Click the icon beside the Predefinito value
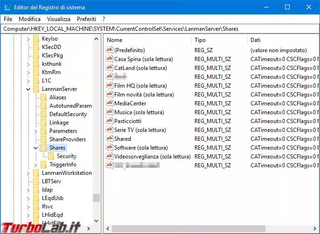The width and height of the screenshot is (320, 234). pyautogui.click(x=110, y=50)
